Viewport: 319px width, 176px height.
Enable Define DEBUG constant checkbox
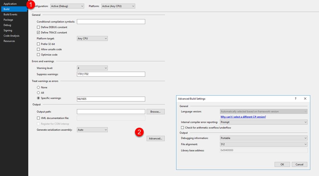[x=39, y=27]
